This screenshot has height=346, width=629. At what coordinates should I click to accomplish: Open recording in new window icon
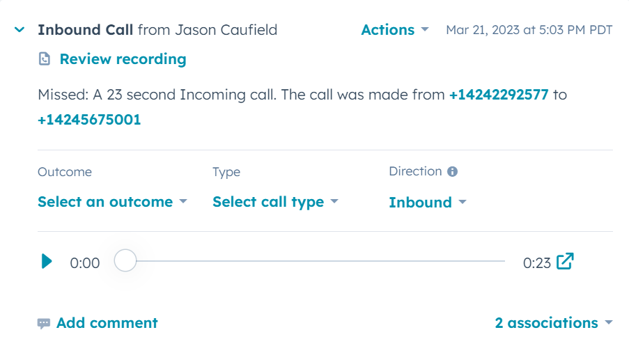click(x=565, y=261)
